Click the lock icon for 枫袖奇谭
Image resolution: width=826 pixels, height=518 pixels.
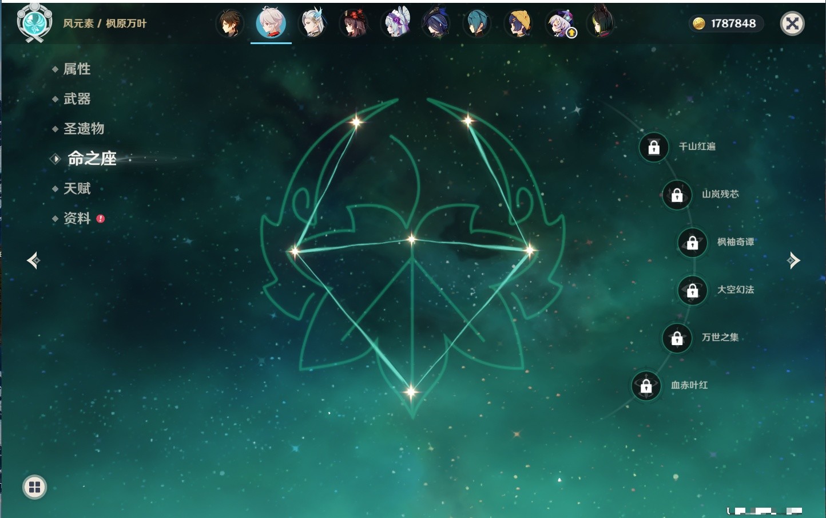693,243
